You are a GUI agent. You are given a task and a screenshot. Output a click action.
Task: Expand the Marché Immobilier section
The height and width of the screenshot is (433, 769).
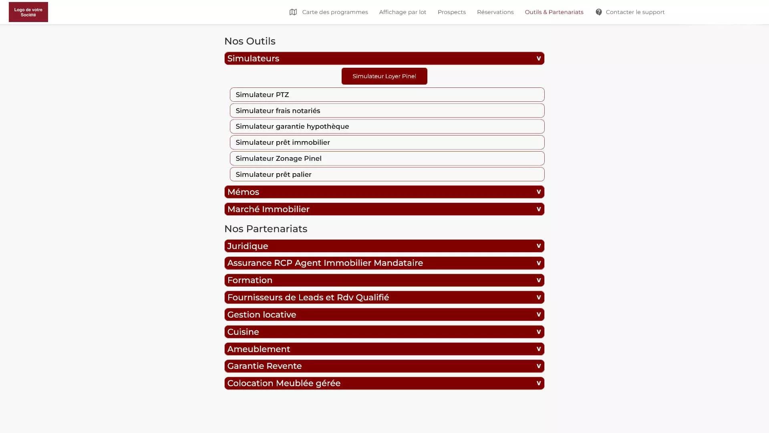tap(384, 208)
